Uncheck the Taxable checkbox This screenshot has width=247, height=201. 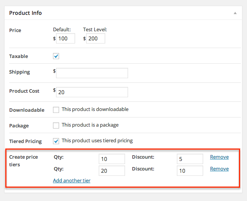point(56,56)
